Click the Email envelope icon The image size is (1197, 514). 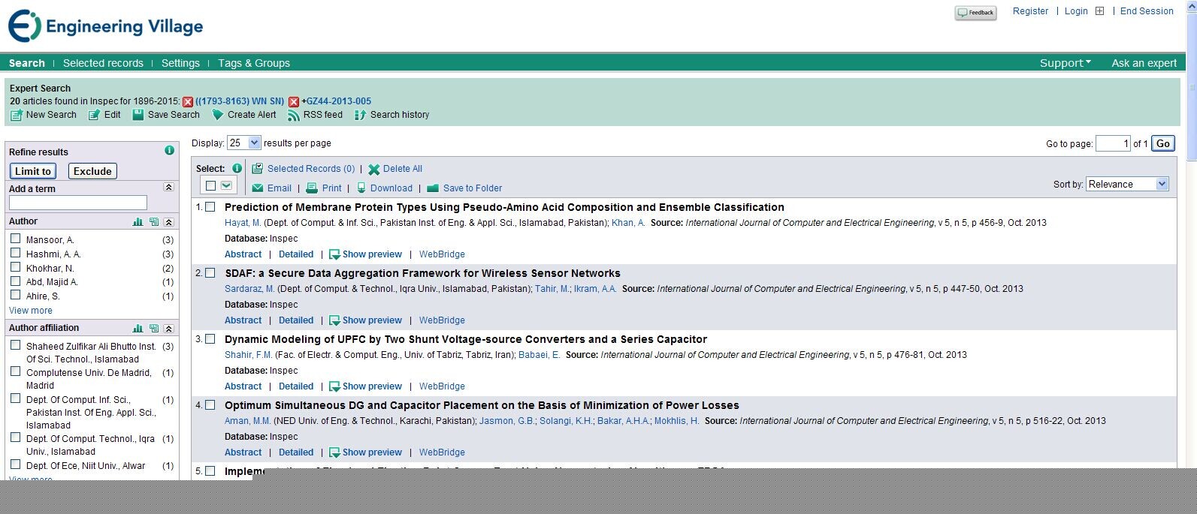pyautogui.click(x=258, y=188)
